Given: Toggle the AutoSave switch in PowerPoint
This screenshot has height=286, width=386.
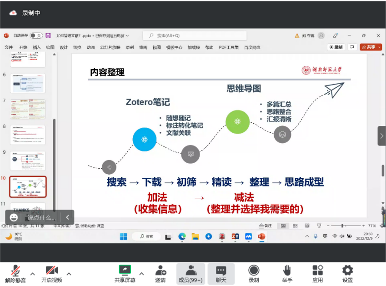Looking at the screenshot, I should point(36,35).
